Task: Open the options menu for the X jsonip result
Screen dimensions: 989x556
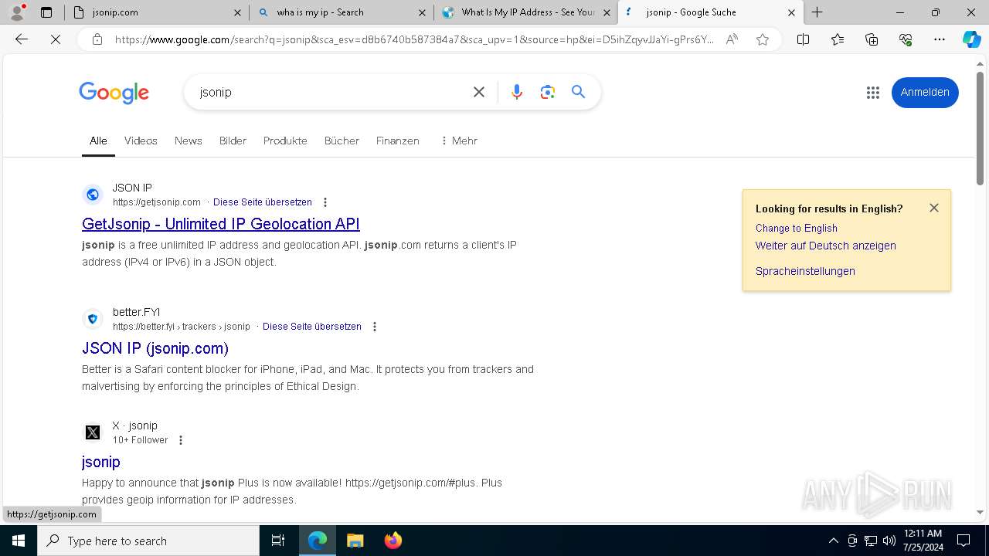Action: (x=181, y=440)
